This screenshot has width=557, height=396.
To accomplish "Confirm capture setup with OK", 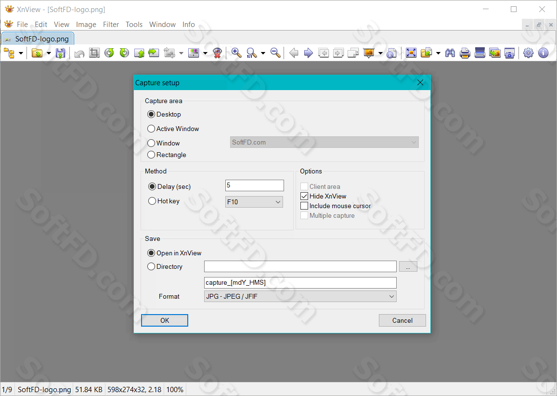I will click(x=165, y=320).
